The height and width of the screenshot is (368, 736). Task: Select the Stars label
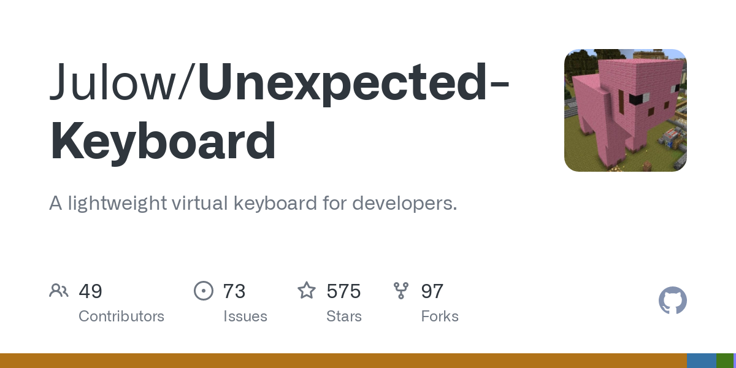pyautogui.click(x=344, y=316)
